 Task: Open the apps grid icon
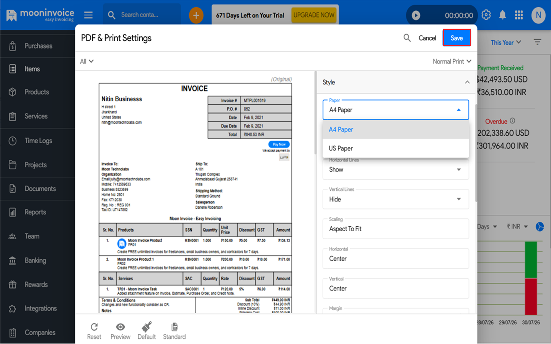click(x=519, y=15)
